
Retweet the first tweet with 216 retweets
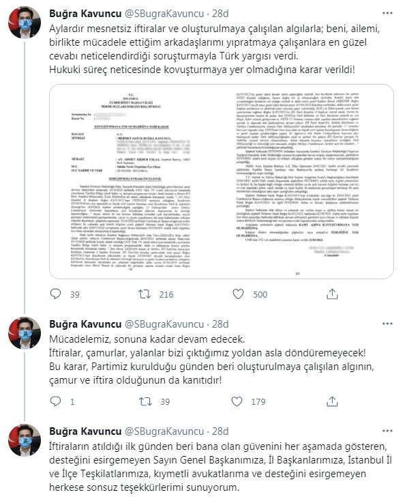coord(145,294)
